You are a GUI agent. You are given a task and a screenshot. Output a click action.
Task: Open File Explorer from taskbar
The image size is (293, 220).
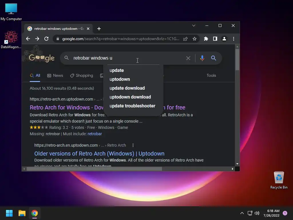(x=22, y=213)
